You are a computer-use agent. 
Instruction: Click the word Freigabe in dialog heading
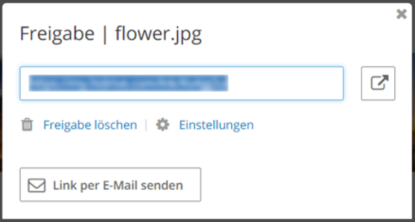(57, 34)
